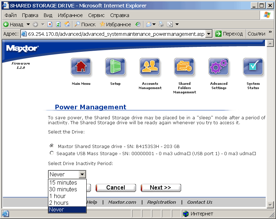Click the Refresh page icon
The height and width of the screenshot is (219, 276).
(58, 24)
